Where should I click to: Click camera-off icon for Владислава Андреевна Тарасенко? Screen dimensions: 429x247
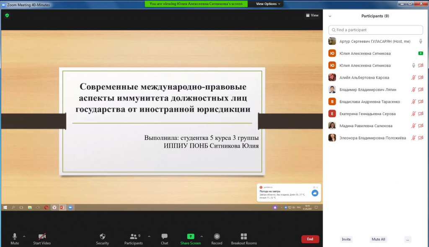(421, 101)
